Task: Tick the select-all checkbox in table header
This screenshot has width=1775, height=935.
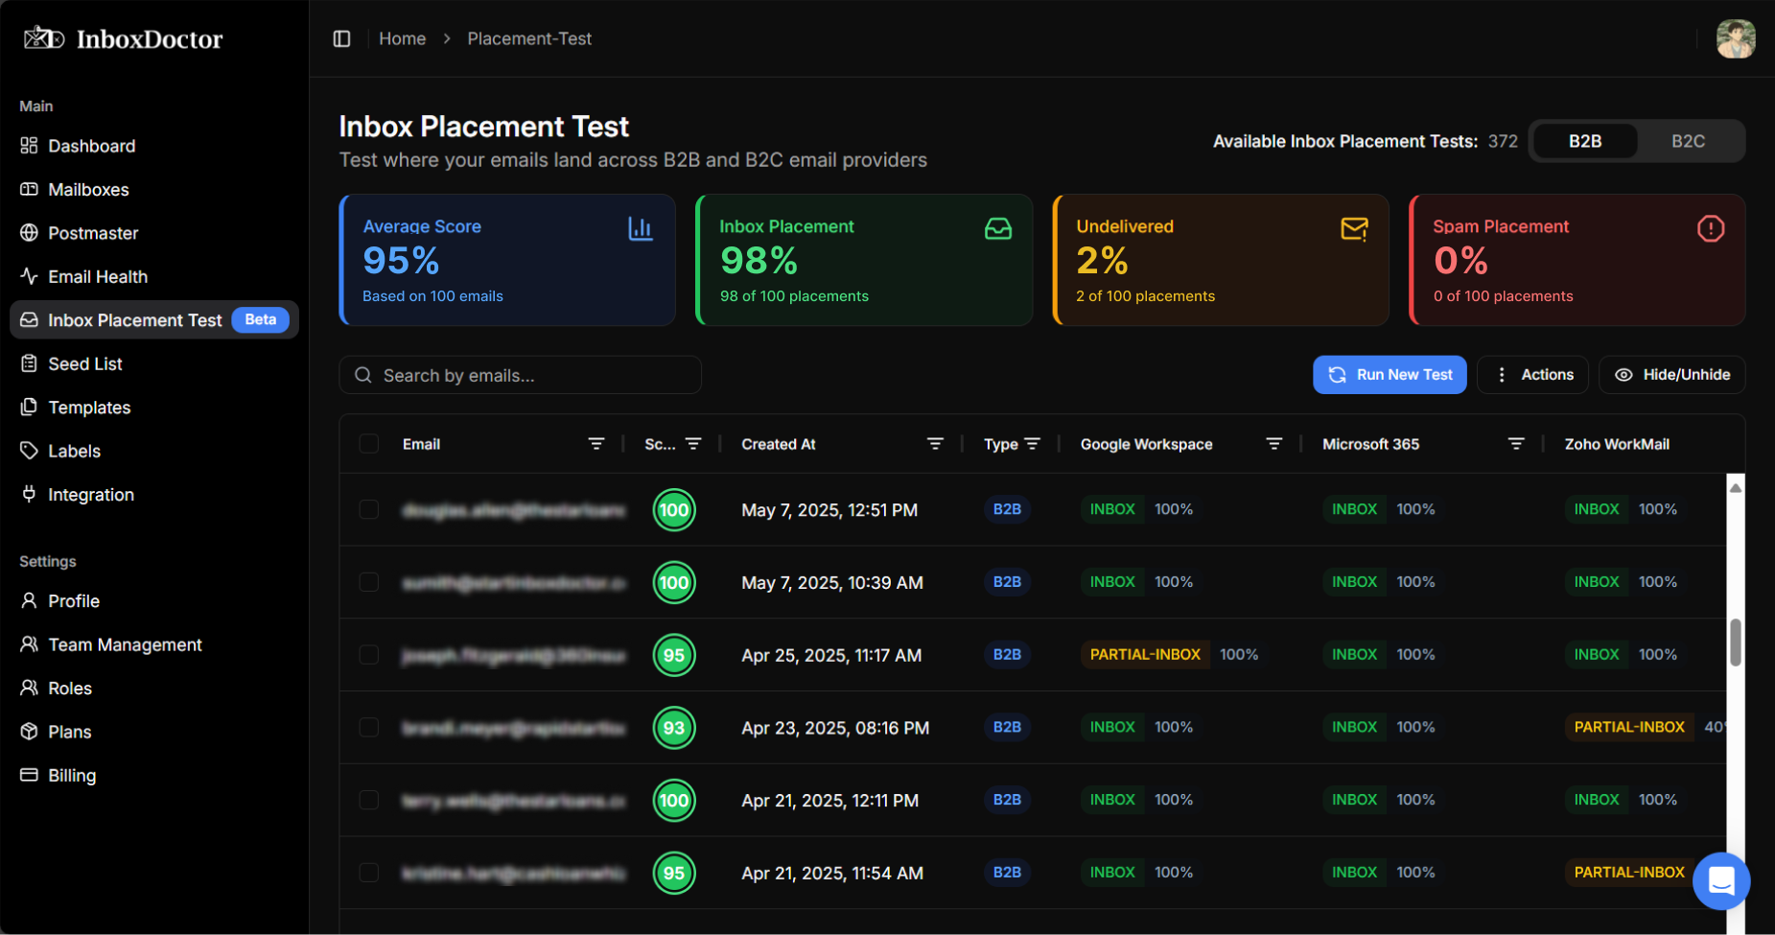Action: (369, 444)
